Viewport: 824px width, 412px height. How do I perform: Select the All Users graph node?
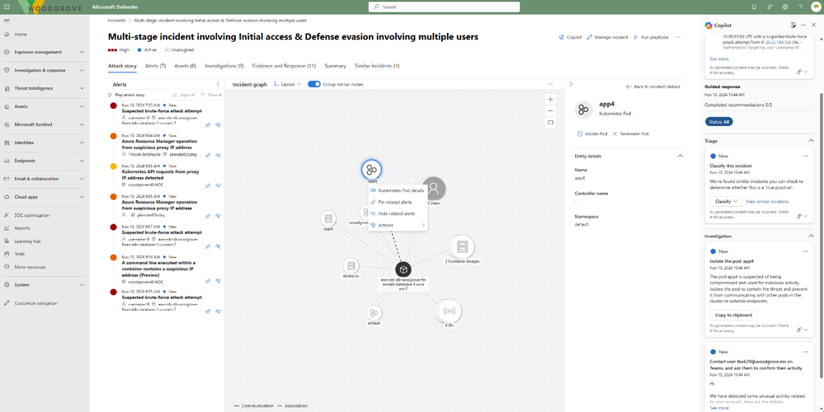coord(434,189)
